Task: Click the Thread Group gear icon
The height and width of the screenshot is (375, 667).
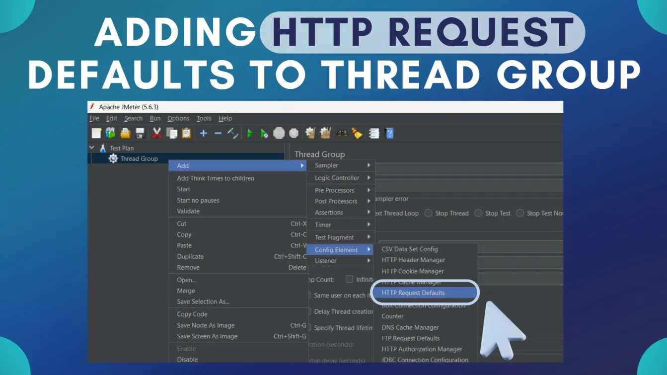Action: click(113, 158)
